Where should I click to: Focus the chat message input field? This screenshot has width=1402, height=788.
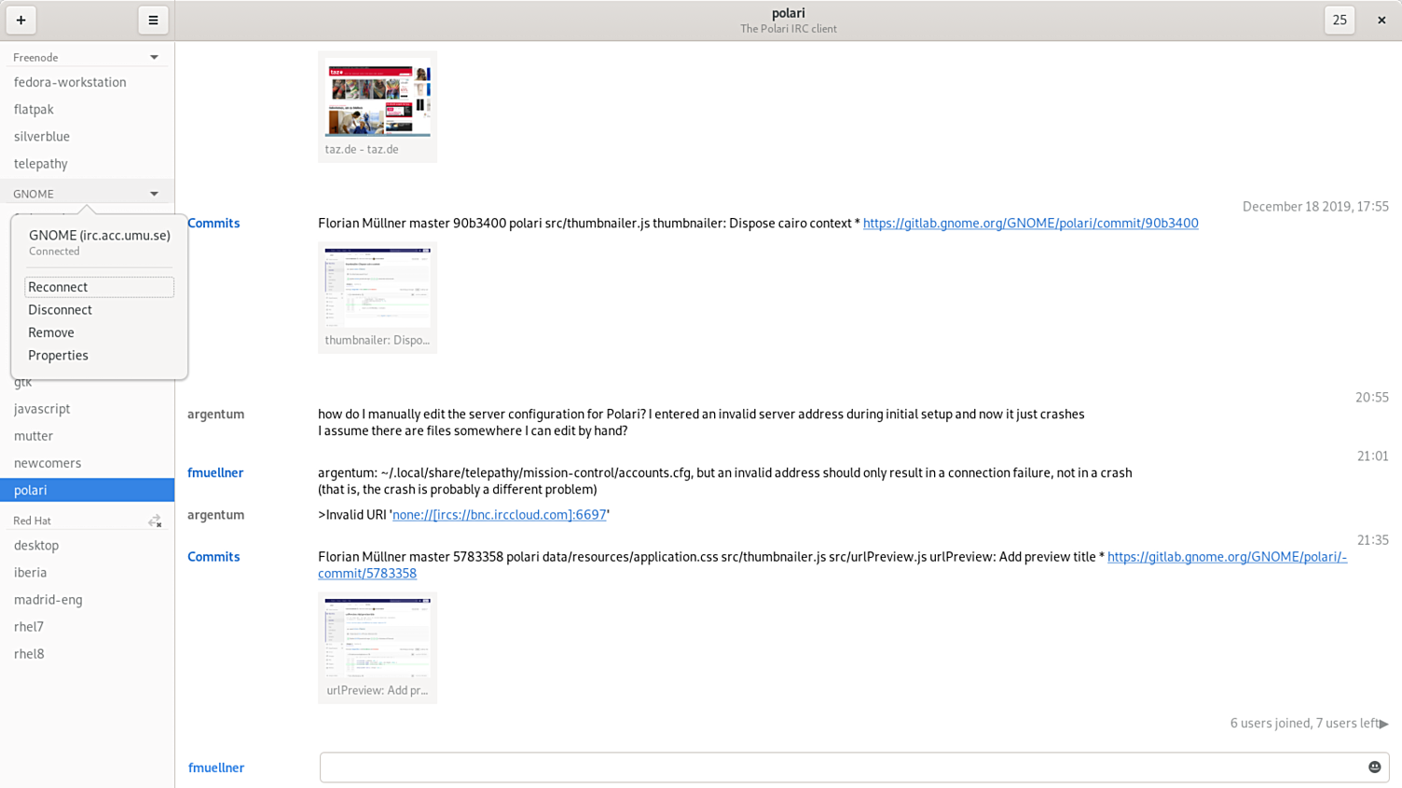839,768
